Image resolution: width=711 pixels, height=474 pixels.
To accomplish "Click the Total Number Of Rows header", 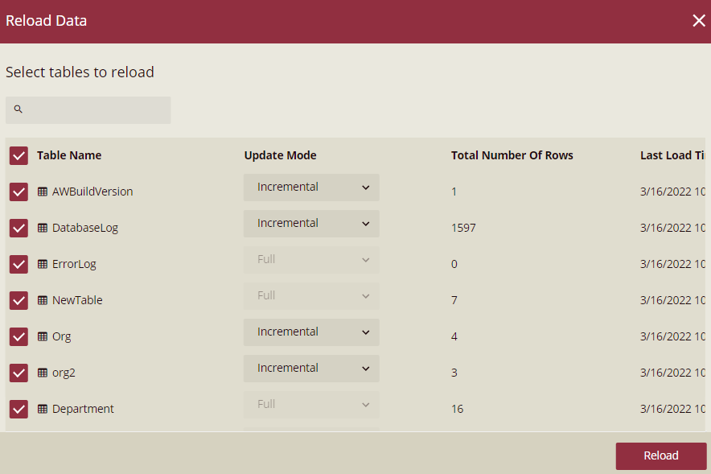I will pyautogui.click(x=512, y=155).
